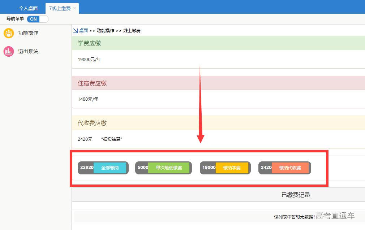
Task: Choose 退出系统 label in the sidebar
Action: point(28,52)
